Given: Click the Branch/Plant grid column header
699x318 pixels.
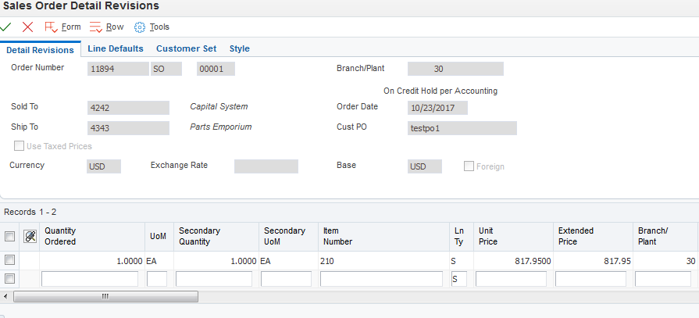Looking at the screenshot, I should tap(665, 237).
